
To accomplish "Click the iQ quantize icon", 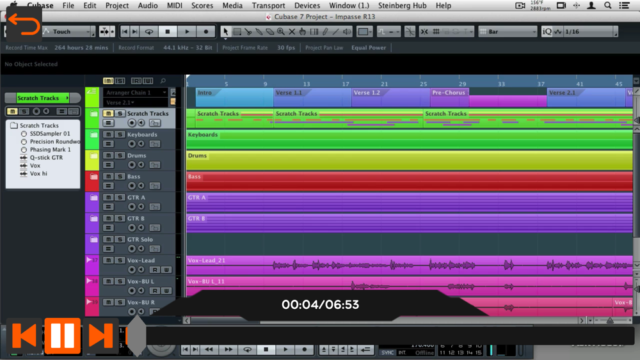I will tap(547, 31).
